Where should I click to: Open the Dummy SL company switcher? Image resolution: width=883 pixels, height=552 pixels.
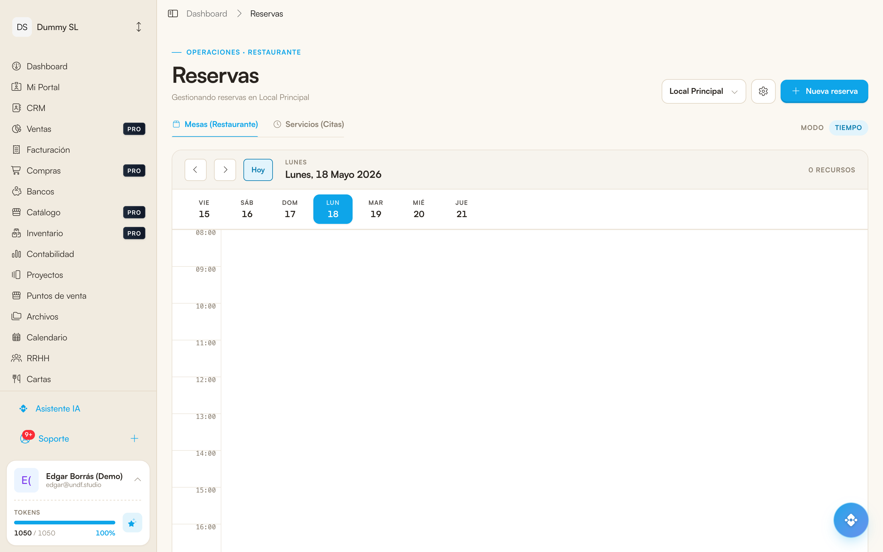[78, 27]
